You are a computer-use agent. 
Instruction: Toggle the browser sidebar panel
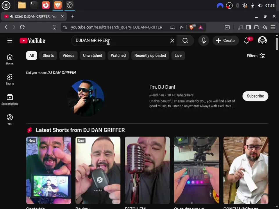tap(248, 27)
